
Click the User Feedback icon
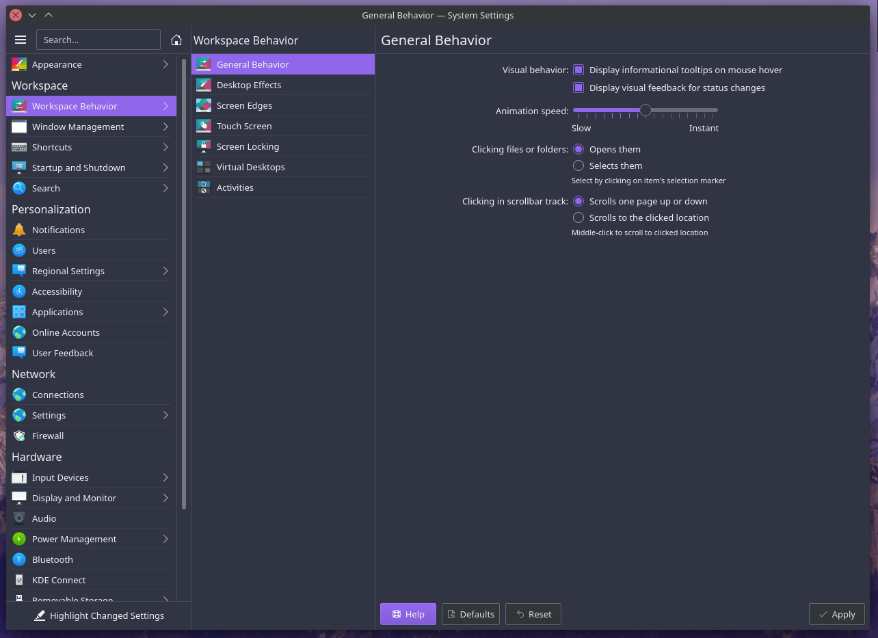19,353
